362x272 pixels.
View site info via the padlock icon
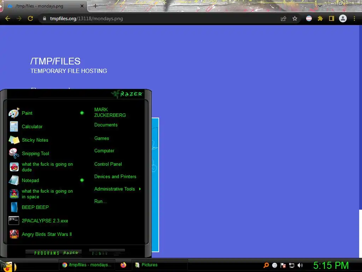(x=45, y=18)
